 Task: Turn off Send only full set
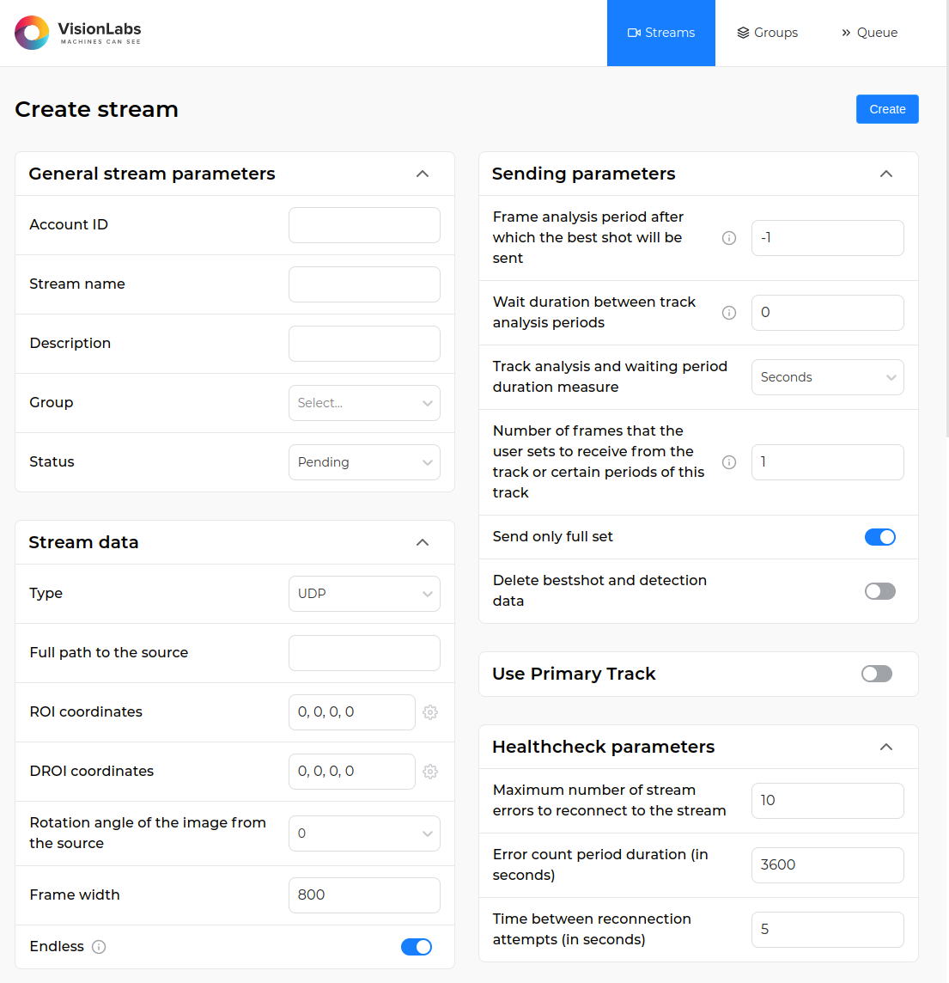tap(879, 537)
